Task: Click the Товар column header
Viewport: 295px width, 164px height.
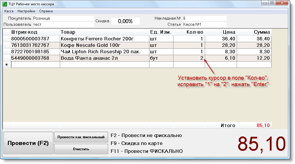Action: (x=104, y=32)
